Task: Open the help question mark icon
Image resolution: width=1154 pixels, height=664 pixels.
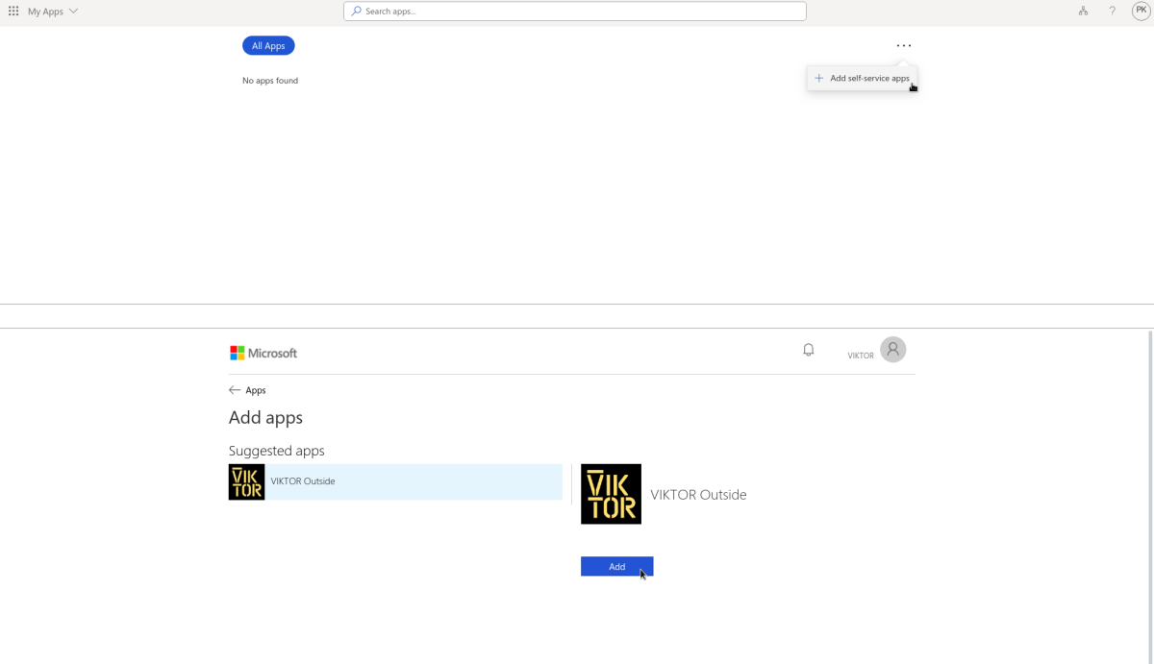Action: (1113, 12)
